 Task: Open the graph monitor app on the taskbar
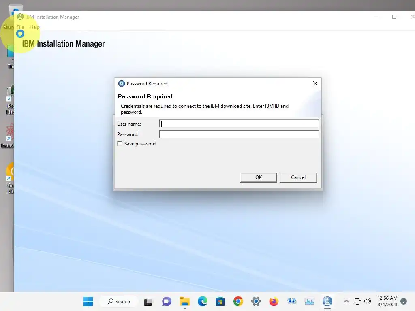(x=309, y=301)
